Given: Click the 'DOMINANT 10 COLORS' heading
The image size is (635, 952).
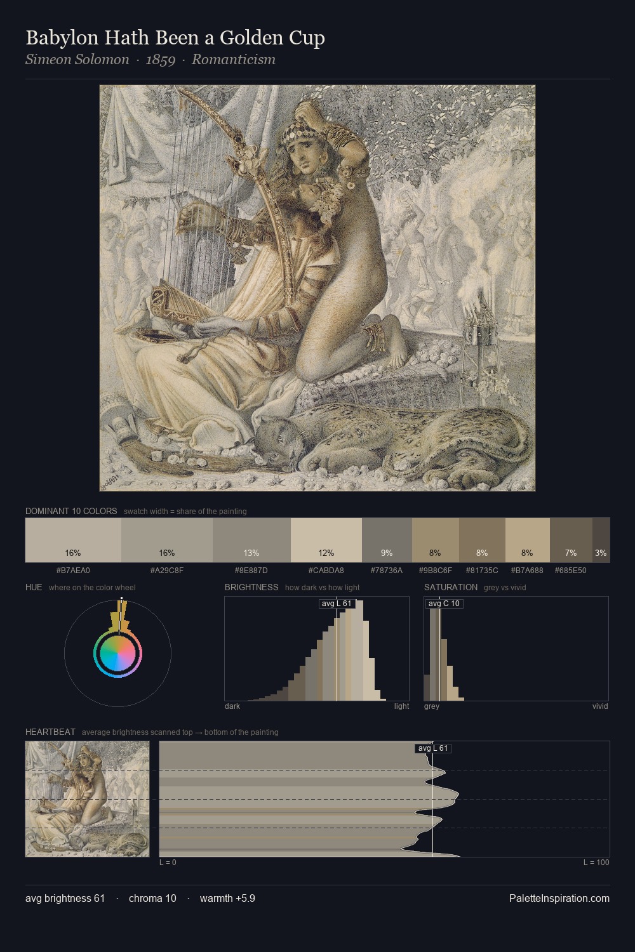Looking at the screenshot, I should pyautogui.click(x=71, y=511).
